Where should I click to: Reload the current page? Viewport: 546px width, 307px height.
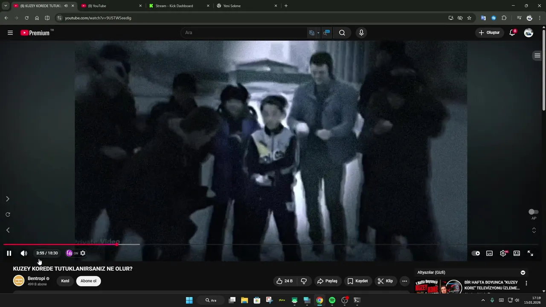(x=26, y=18)
